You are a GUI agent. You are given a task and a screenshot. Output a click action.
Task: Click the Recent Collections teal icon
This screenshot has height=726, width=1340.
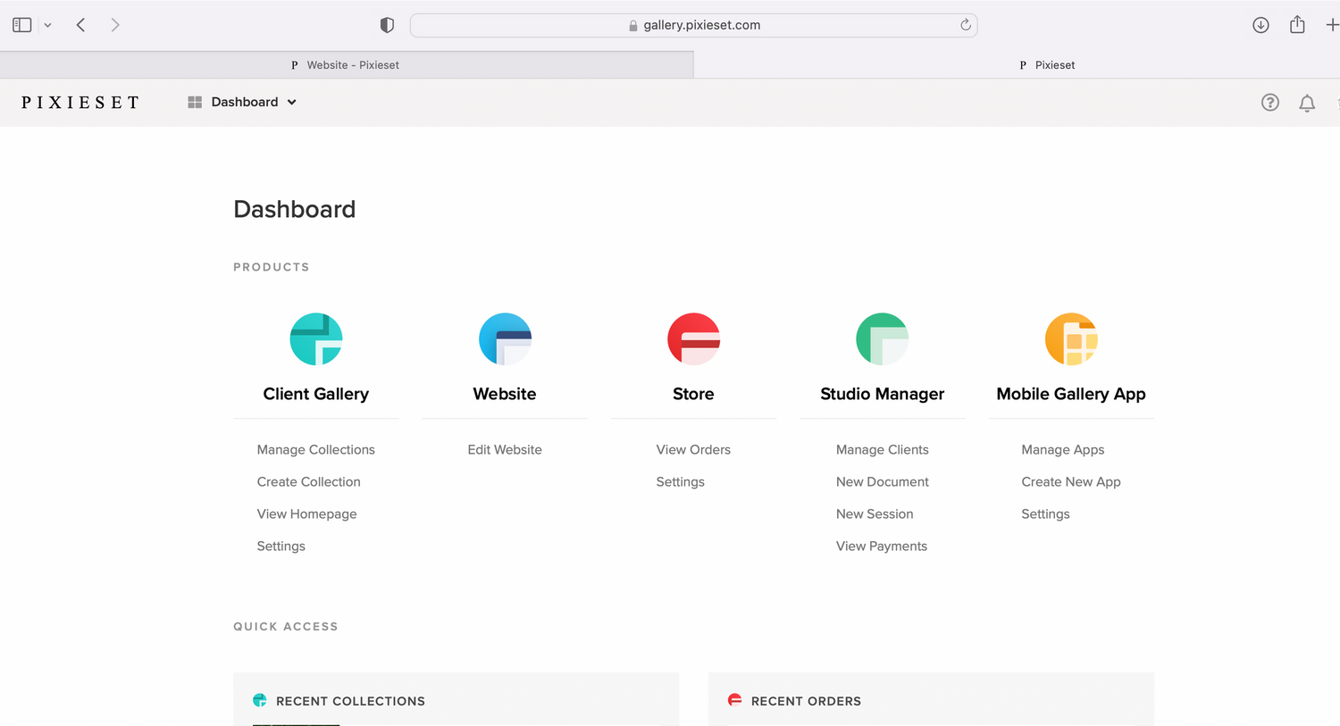pyautogui.click(x=260, y=701)
